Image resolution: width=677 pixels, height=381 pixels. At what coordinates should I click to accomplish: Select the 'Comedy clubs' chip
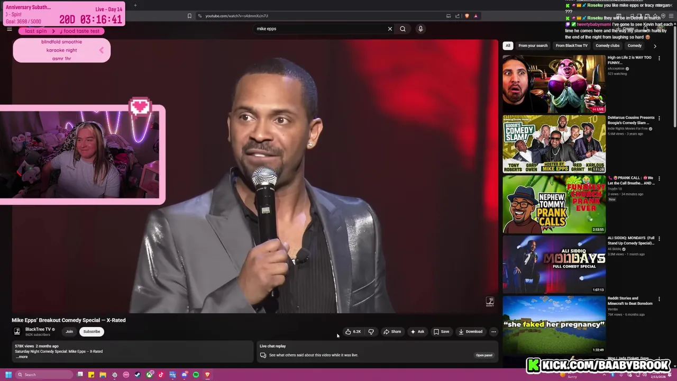(x=607, y=46)
